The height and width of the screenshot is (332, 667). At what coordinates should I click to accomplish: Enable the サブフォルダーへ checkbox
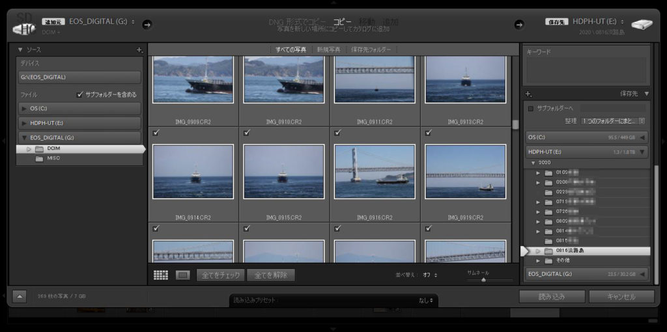(531, 108)
